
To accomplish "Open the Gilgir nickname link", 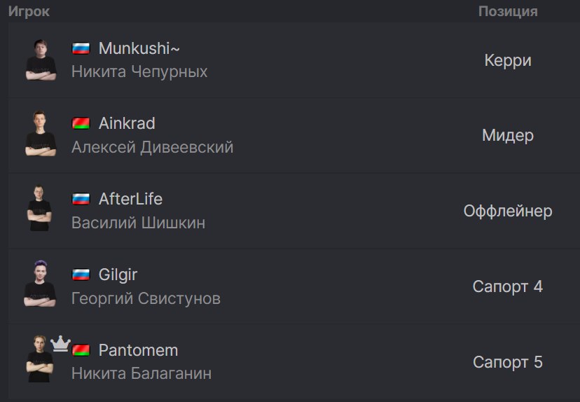I will pyautogui.click(x=118, y=275).
